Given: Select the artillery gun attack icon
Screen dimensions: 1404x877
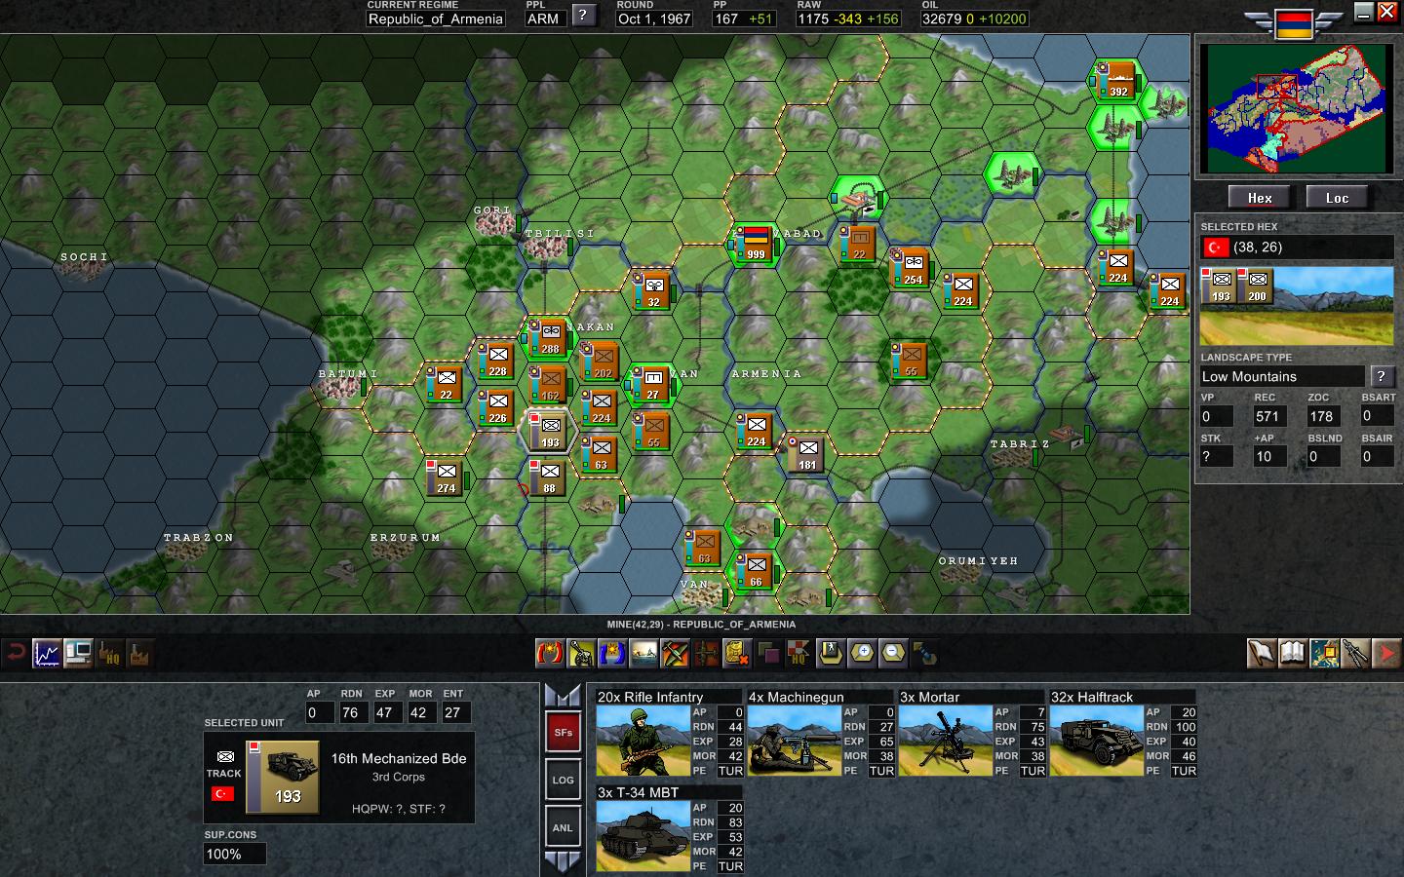Looking at the screenshot, I should 581,653.
